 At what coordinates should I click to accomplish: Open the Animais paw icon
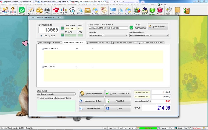[x=56, y=11]
